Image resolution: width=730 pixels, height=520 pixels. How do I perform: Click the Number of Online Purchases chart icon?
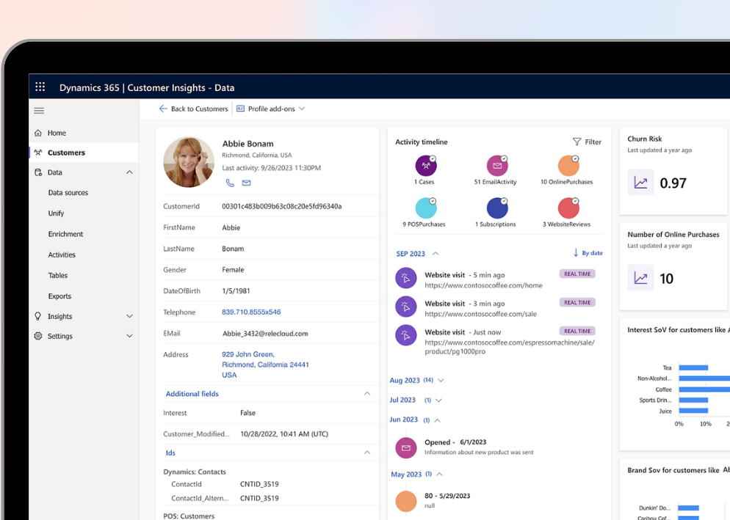point(640,278)
